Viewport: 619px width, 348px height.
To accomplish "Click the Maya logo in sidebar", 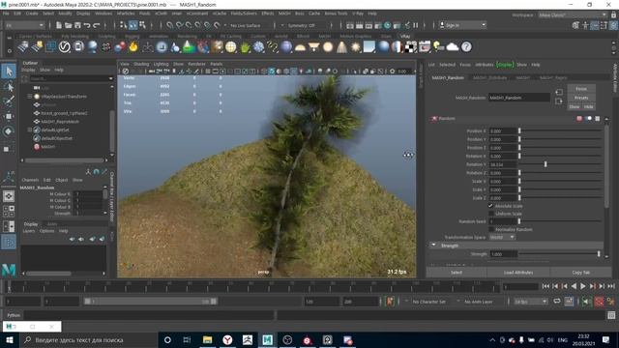I will (x=9, y=270).
